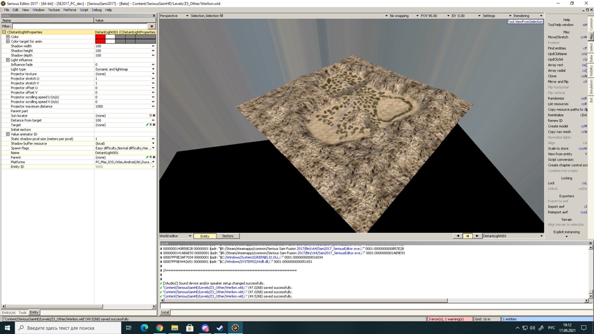Click the Sun locator picker icon
This screenshot has width=594, height=334.
[150, 116]
